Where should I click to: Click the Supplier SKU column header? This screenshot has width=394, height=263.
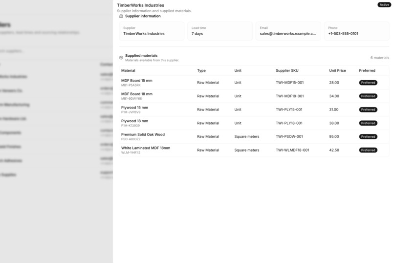[287, 70]
